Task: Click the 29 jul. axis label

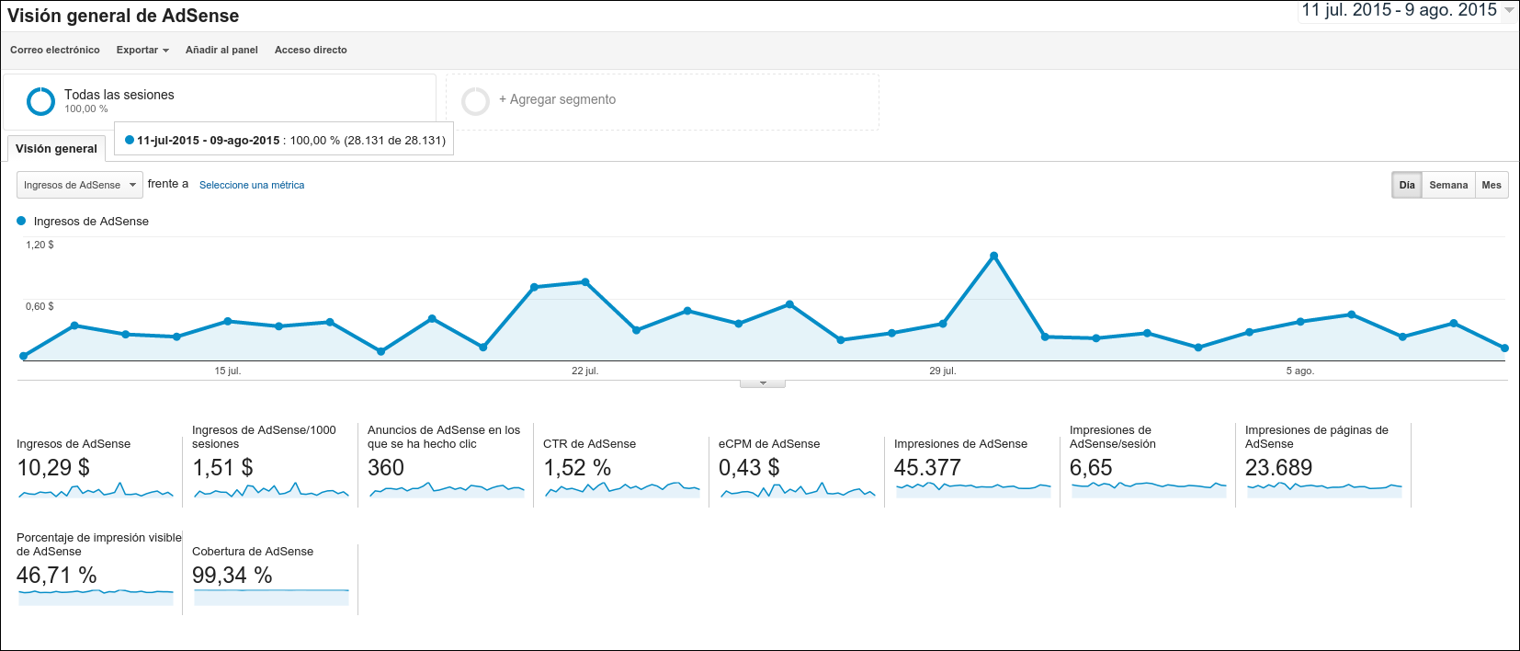Action: pyautogui.click(x=942, y=371)
